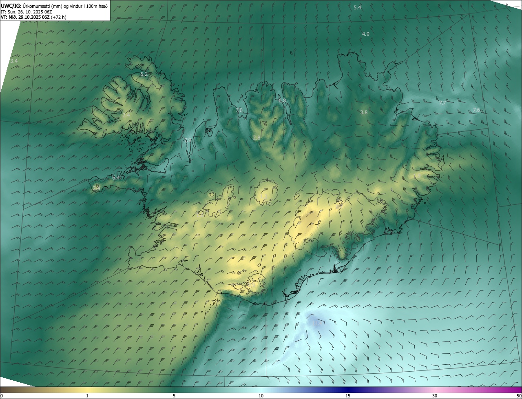Click the 15 tick on the colour scale
Viewport: 522px width, 399px height.
pyautogui.click(x=348, y=396)
